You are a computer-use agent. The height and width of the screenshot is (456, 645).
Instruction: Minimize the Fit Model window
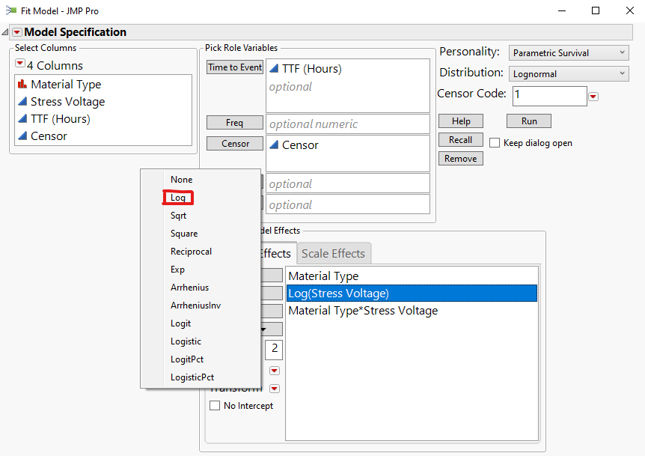(562, 10)
